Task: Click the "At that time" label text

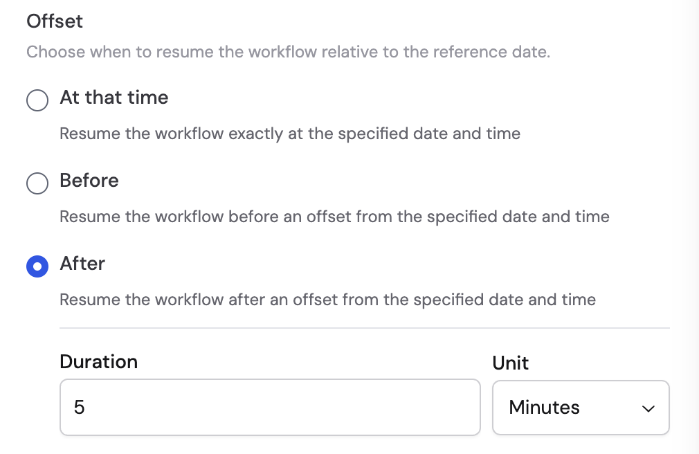Action: (114, 98)
